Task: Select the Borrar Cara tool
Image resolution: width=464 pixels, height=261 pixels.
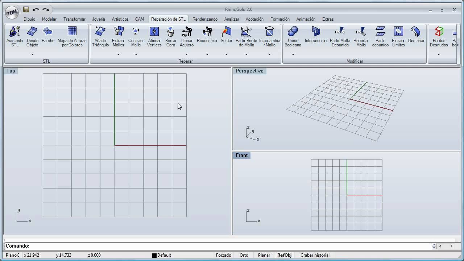Action: coord(171,37)
